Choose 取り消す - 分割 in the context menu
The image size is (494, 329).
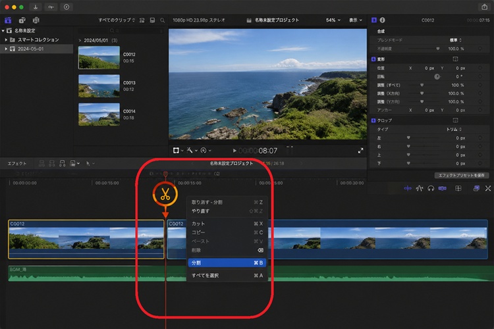(227, 202)
